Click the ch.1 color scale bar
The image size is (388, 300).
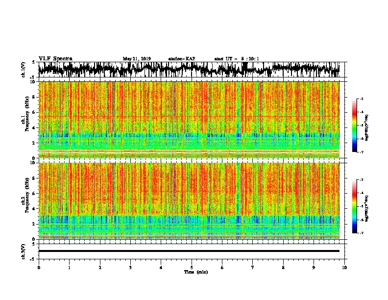[354, 125]
